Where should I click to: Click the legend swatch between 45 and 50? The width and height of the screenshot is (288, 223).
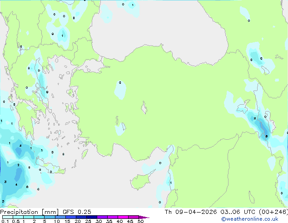[x=134, y=217]
